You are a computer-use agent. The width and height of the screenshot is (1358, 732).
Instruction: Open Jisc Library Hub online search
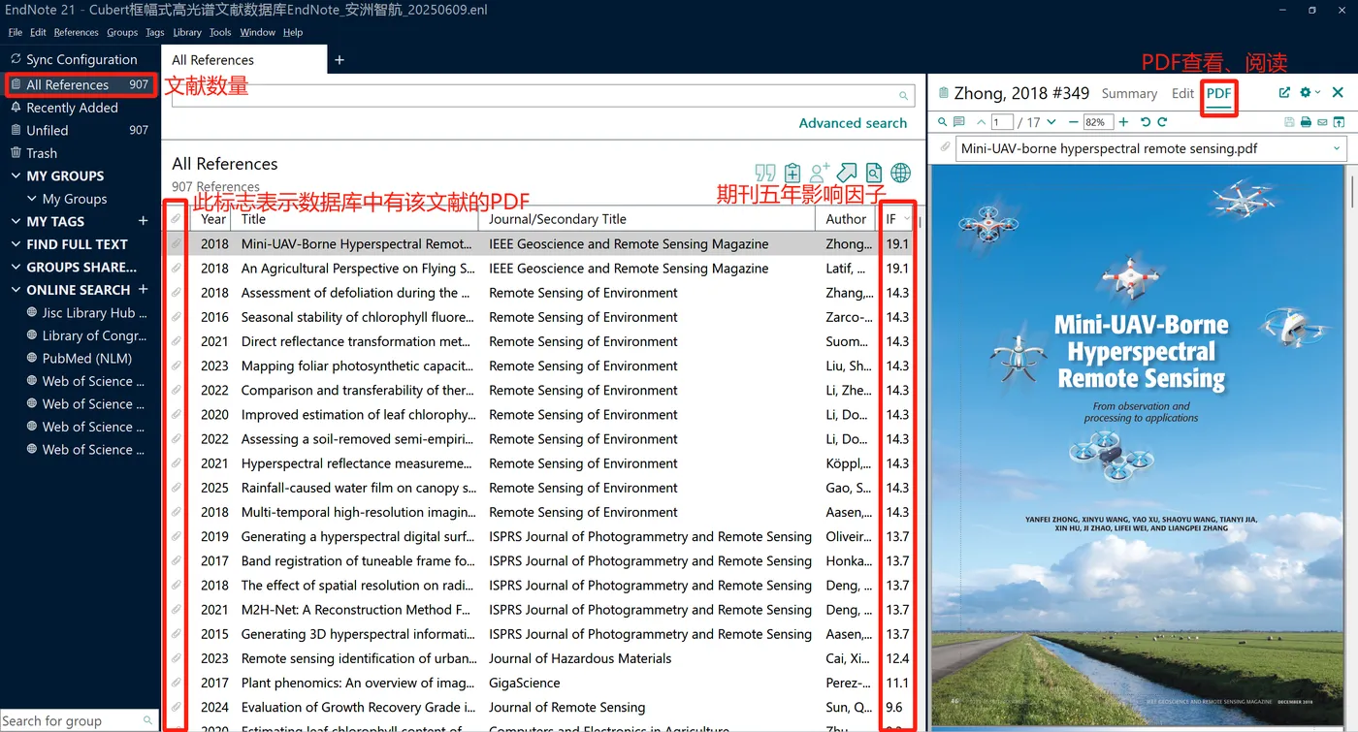tap(87, 313)
